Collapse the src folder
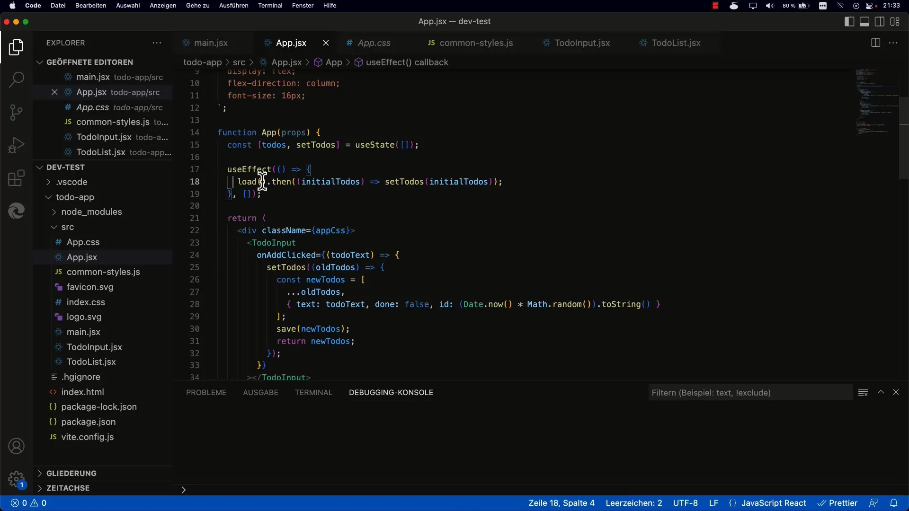 click(x=67, y=227)
